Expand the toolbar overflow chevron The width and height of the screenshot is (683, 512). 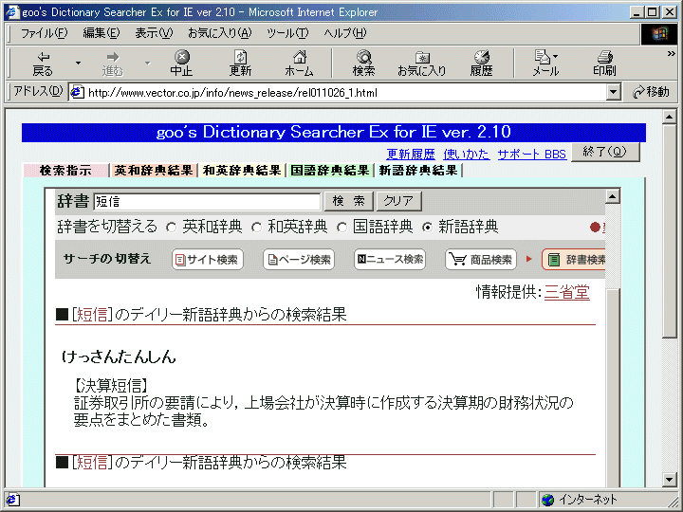(x=672, y=53)
